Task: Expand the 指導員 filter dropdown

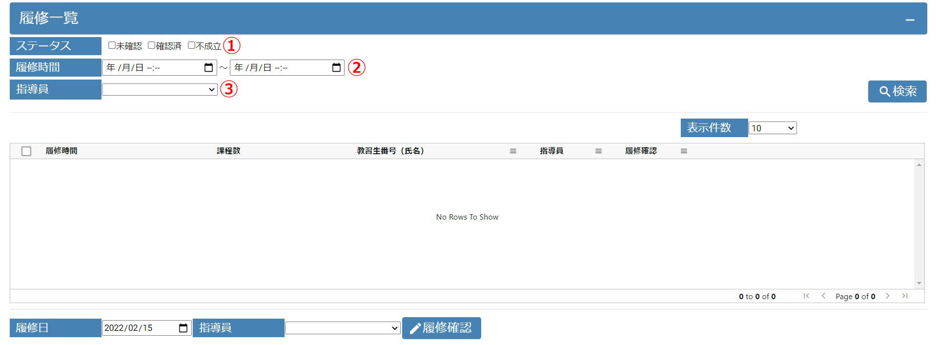Action: (160, 90)
